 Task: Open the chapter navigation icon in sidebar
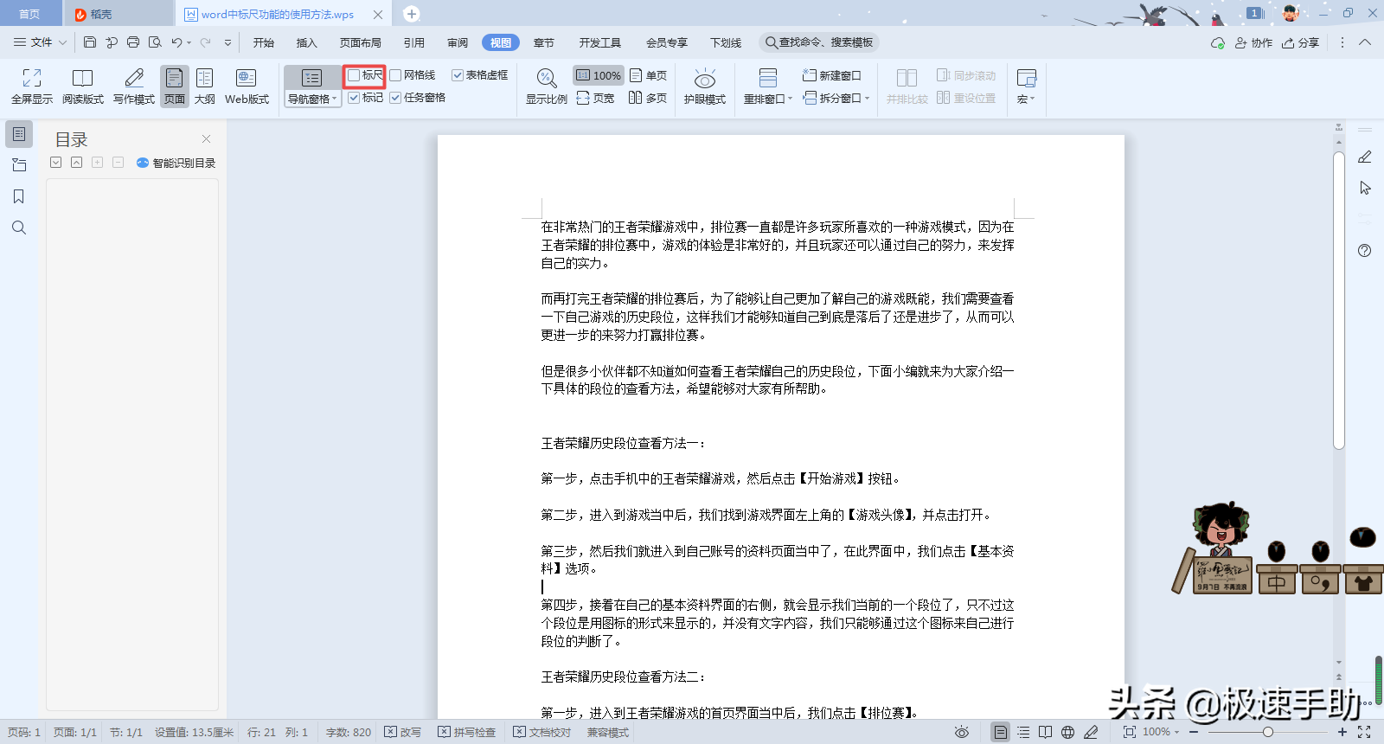pyautogui.click(x=19, y=165)
